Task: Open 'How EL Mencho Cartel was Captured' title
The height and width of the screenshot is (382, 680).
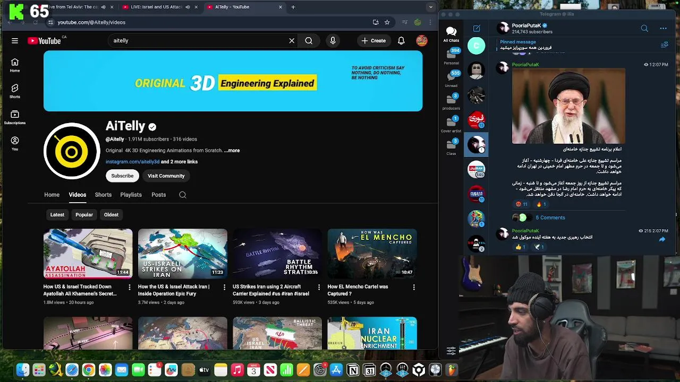Action: [x=358, y=290]
